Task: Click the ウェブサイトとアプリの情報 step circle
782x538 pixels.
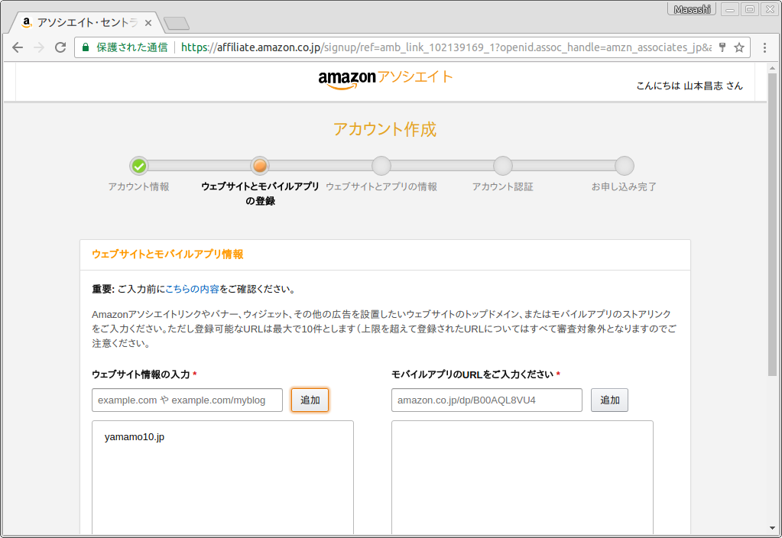Action: tap(381, 166)
